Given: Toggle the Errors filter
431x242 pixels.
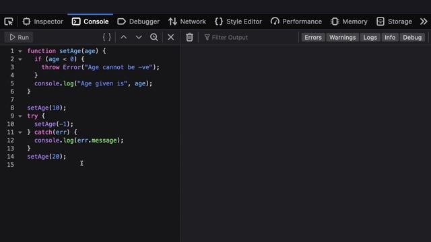Looking at the screenshot, I should [x=312, y=38].
